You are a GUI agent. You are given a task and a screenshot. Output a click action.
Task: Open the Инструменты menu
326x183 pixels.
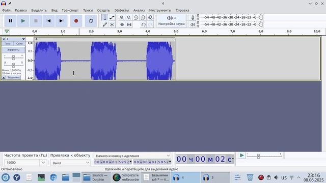(160, 10)
